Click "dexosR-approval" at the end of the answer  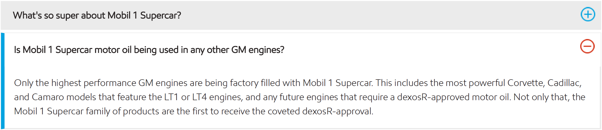pos(337,111)
